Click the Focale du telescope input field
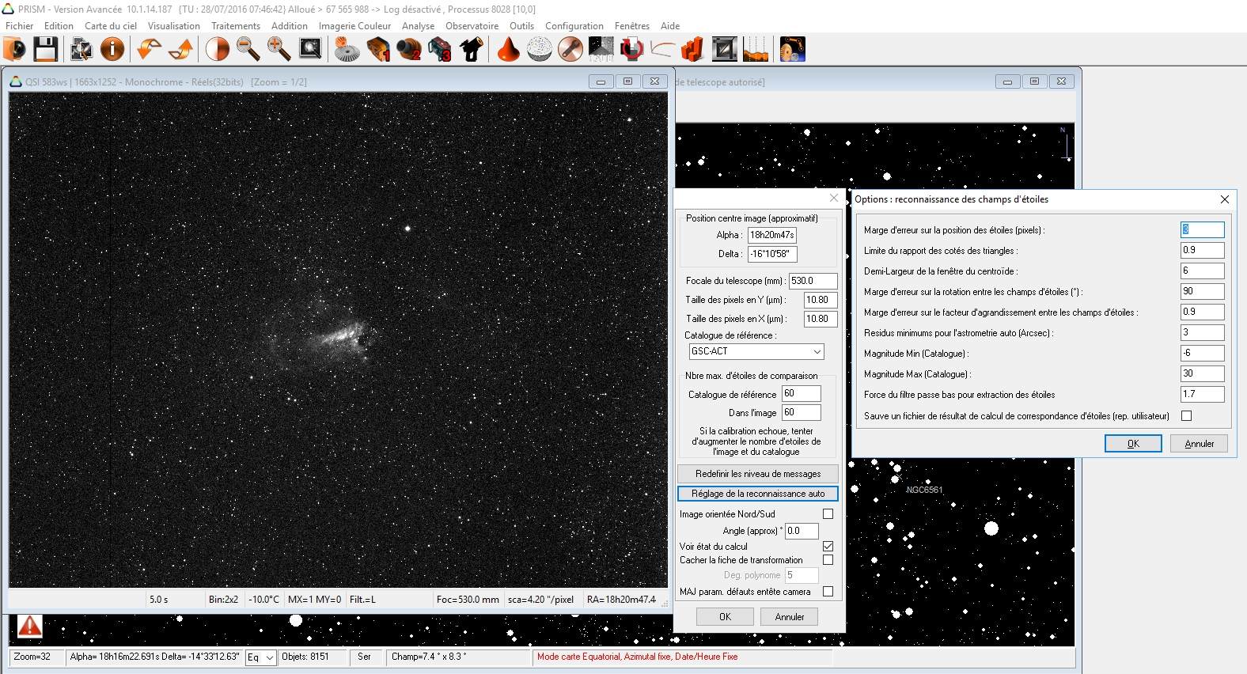The image size is (1247, 674). coord(812,281)
